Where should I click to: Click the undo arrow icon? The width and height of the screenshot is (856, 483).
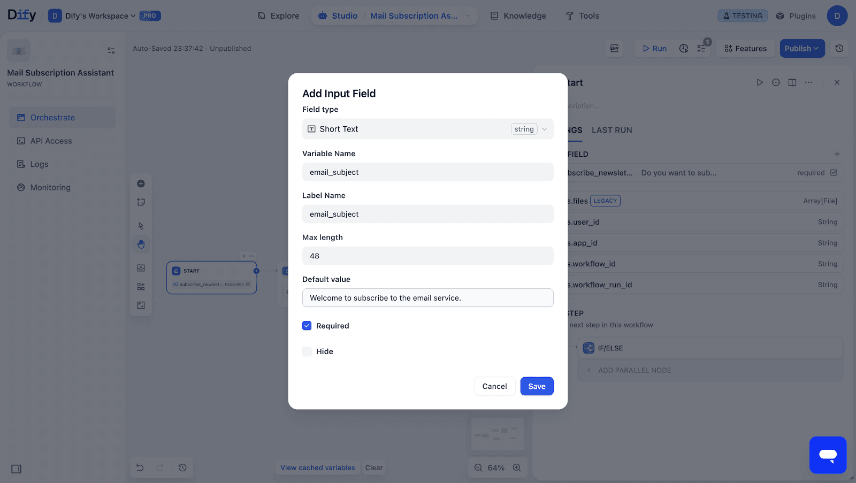tap(140, 467)
